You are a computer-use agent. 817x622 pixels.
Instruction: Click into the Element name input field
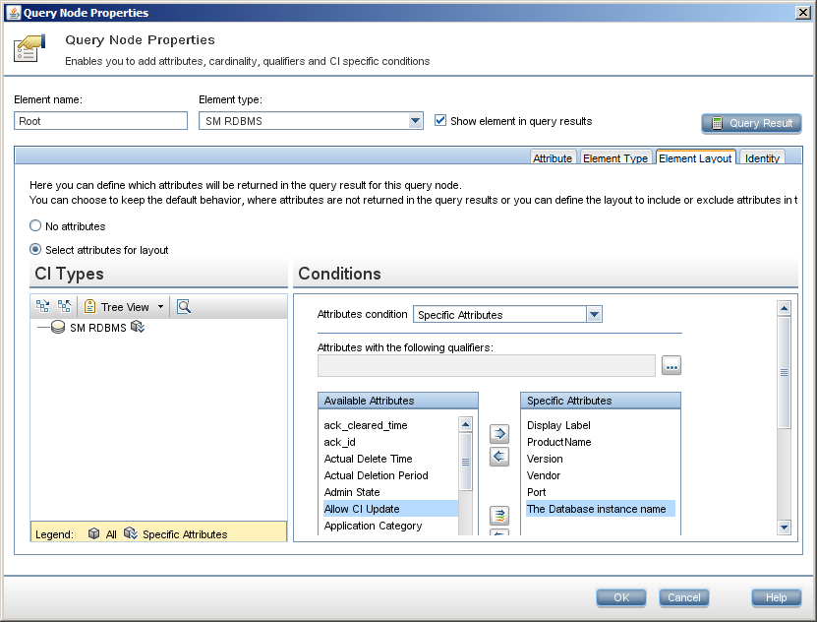click(100, 121)
